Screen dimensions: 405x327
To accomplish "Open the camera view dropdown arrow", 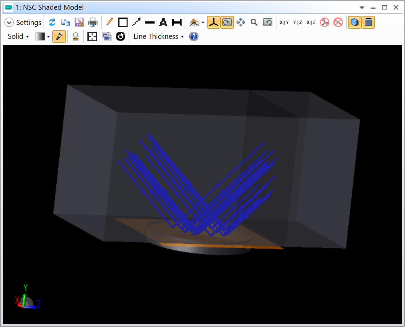I will (203, 23).
